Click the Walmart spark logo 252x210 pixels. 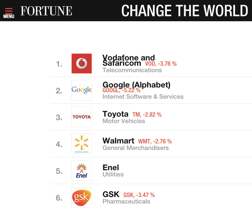pos(82,144)
